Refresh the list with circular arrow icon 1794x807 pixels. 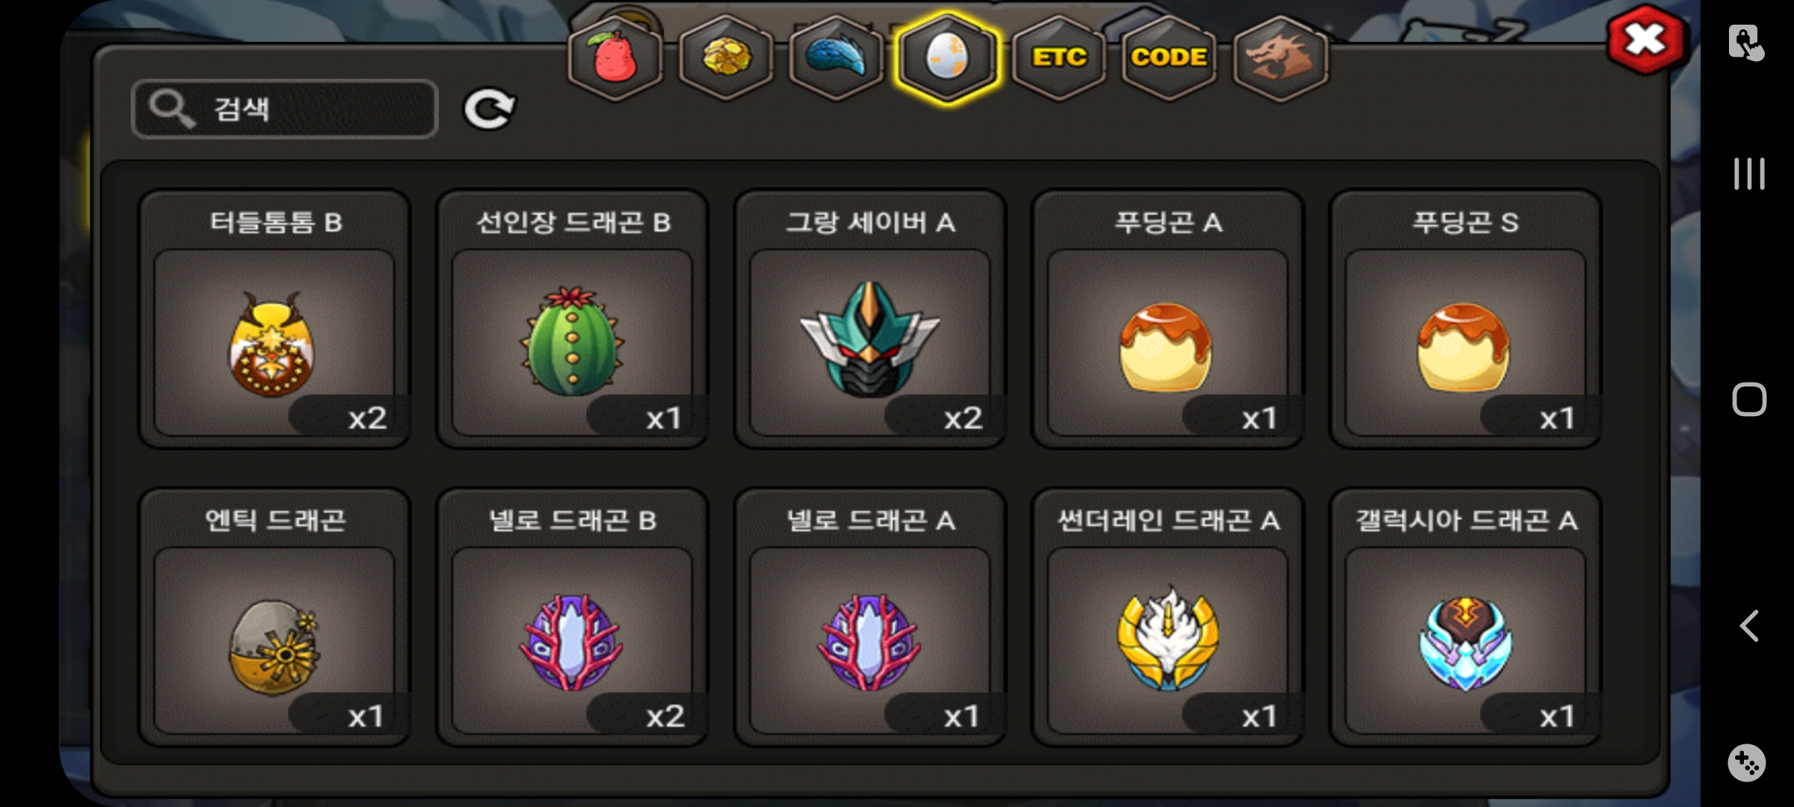[489, 110]
